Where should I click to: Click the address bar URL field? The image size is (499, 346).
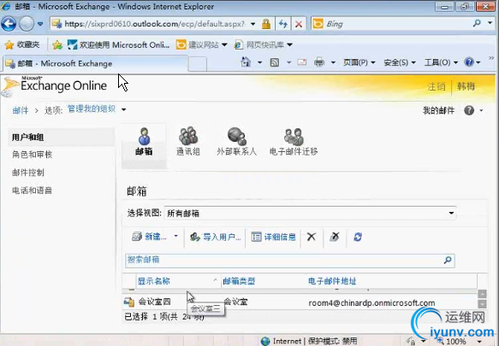click(154, 24)
